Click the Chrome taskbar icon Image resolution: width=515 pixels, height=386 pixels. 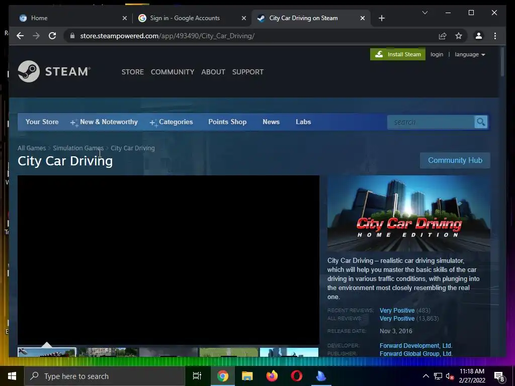pos(223,376)
